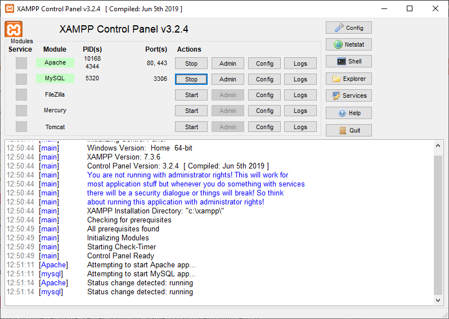The height and width of the screenshot is (319, 449).
Task: Open Help via the question mark button
Action: point(349,113)
